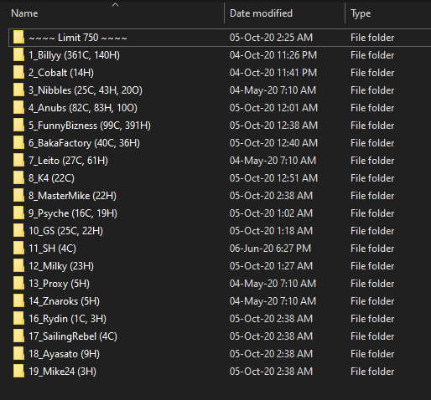Select folder icon for 12_Milky
431x400 pixels.
[x=18, y=266]
